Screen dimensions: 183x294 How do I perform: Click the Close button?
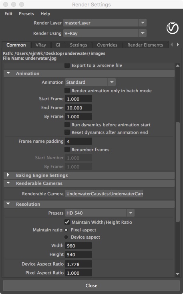[x=91, y=286]
